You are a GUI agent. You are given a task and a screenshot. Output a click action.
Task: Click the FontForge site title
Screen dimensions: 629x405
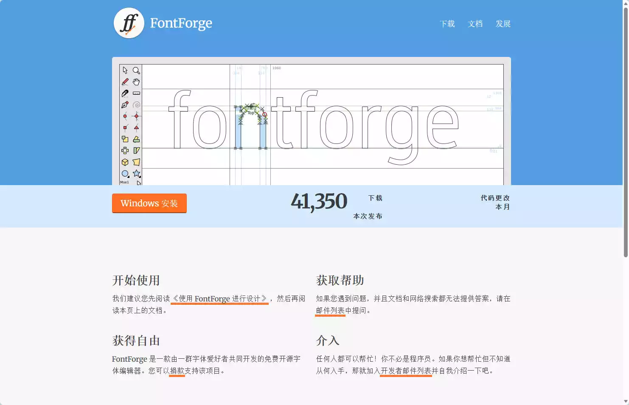tap(181, 23)
